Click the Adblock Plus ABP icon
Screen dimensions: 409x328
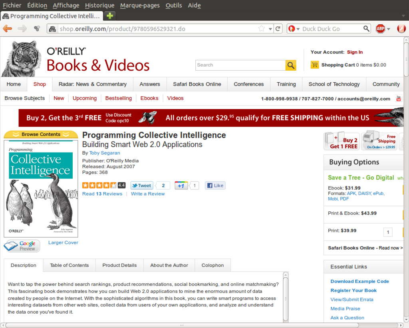pyautogui.click(x=380, y=29)
